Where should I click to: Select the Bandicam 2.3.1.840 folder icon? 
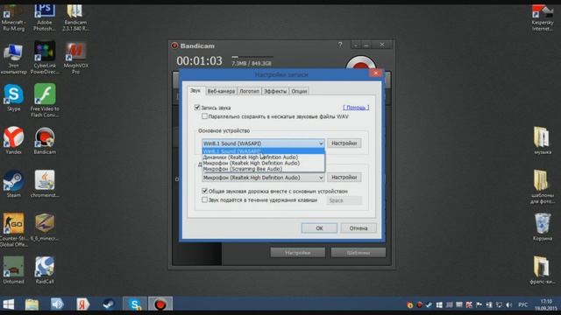[x=75, y=17]
